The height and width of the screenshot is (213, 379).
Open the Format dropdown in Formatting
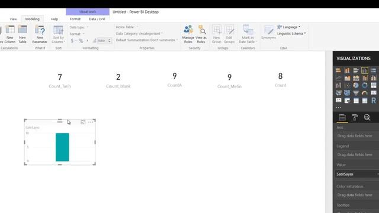pyautogui.click(x=77, y=34)
